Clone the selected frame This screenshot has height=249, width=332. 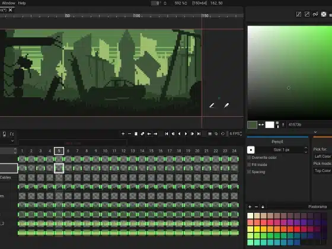pos(136,133)
